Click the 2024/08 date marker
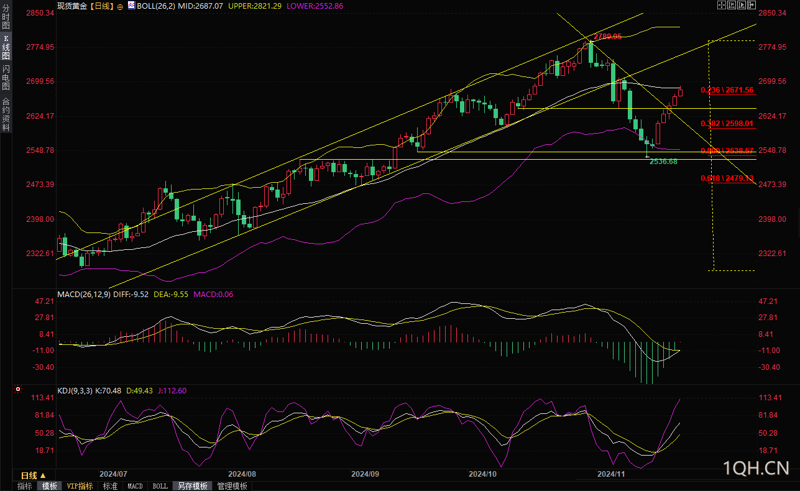 coord(242,474)
